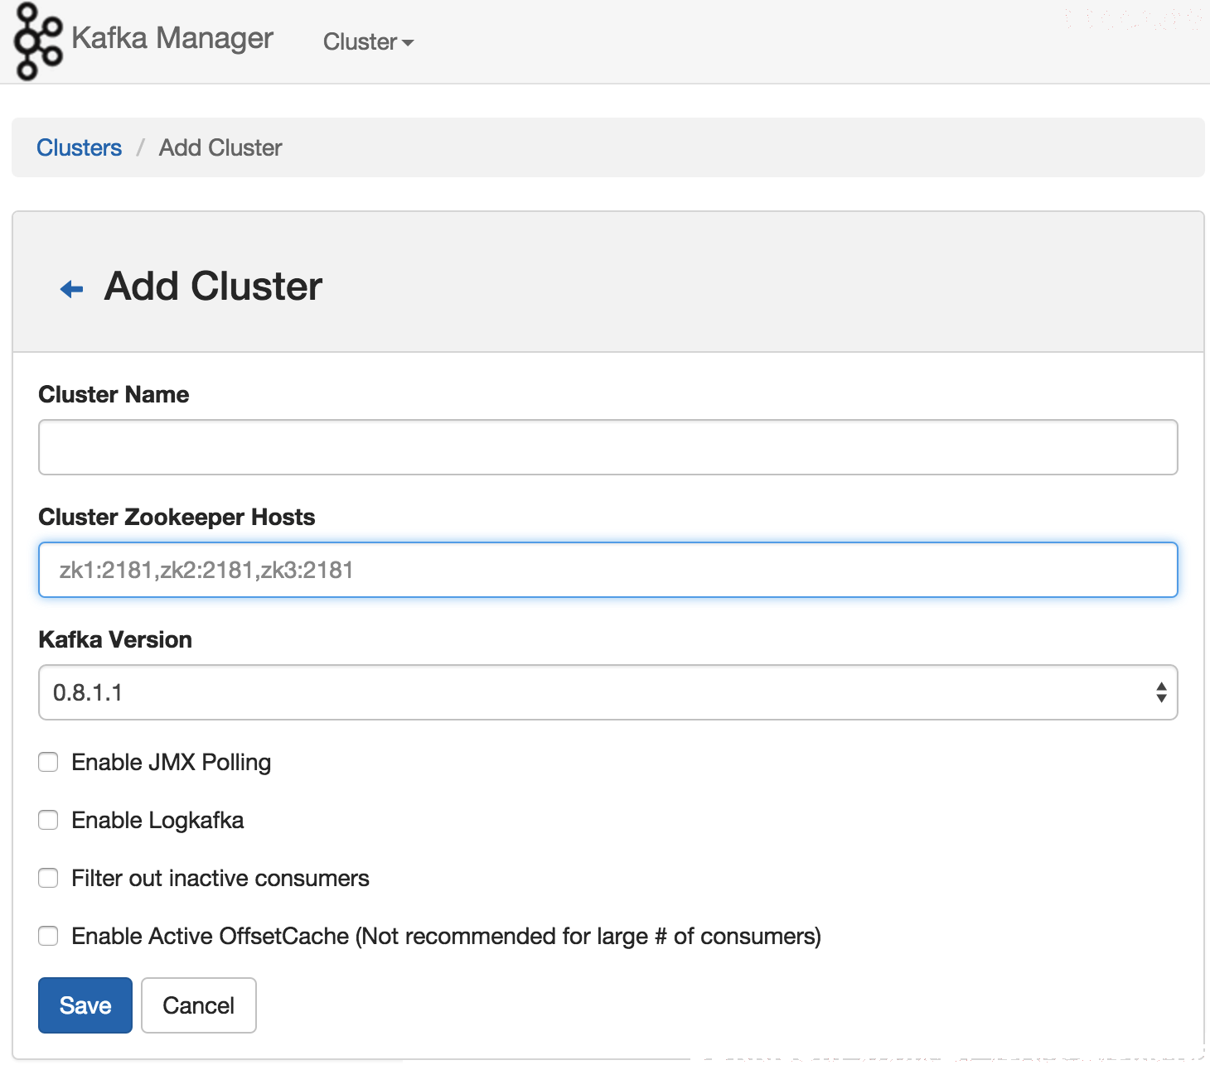Enable Active OffsetCache checkbox
The width and height of the screenshot is (1210, 1065).
point(48,936)
